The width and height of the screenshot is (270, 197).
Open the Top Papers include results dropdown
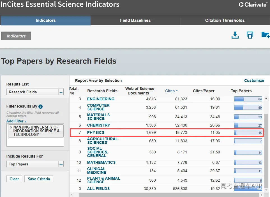coord(35,164)
